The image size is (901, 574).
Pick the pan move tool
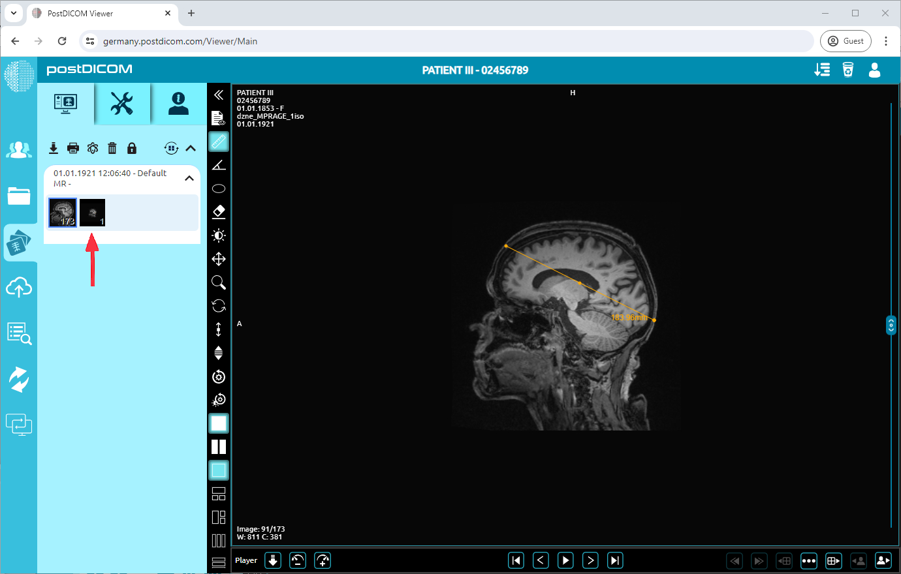219,259
